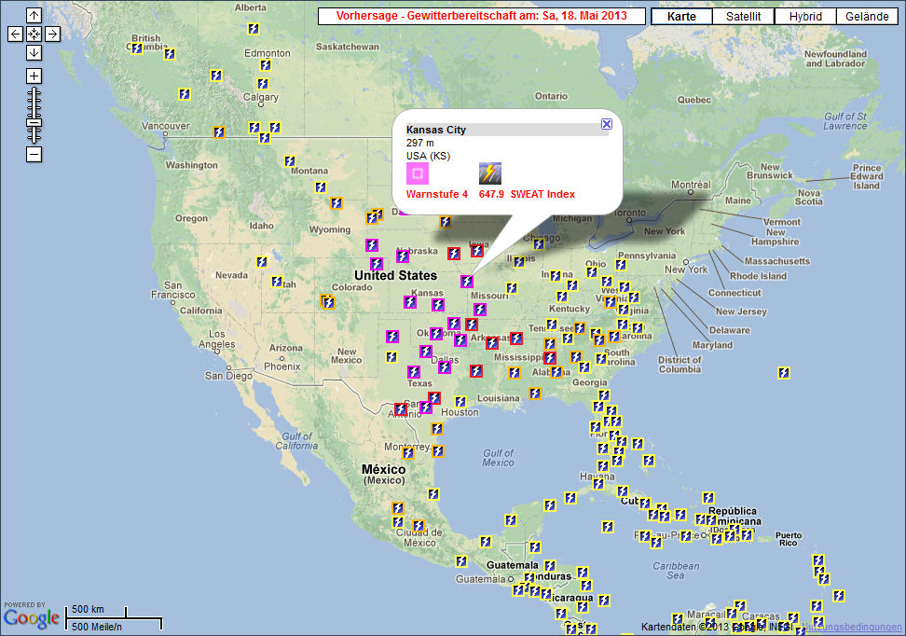
Task: Switch to Karte map view
Action: point(681,16)
